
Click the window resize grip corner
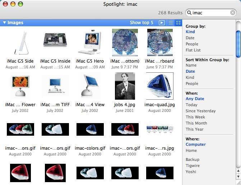(238, 182)
